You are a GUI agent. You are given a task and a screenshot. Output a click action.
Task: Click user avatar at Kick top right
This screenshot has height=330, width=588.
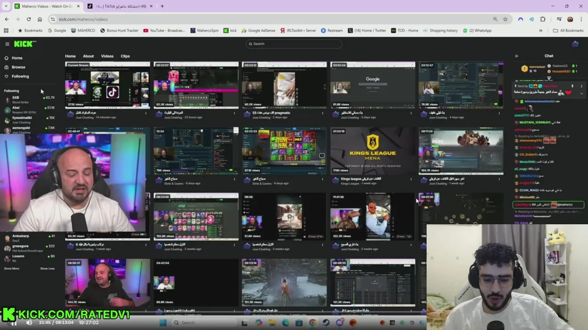click(575, 44)
